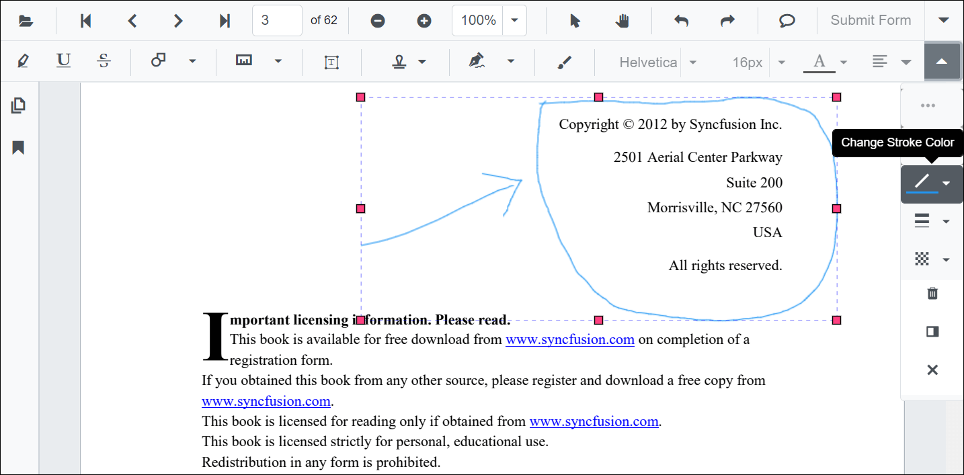Toggle strikethrough annotation tool

pos(104,61)
